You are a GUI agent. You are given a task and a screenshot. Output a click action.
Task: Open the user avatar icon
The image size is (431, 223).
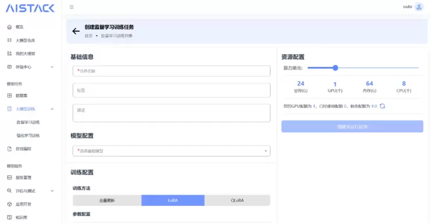click(x=419, y=7)
